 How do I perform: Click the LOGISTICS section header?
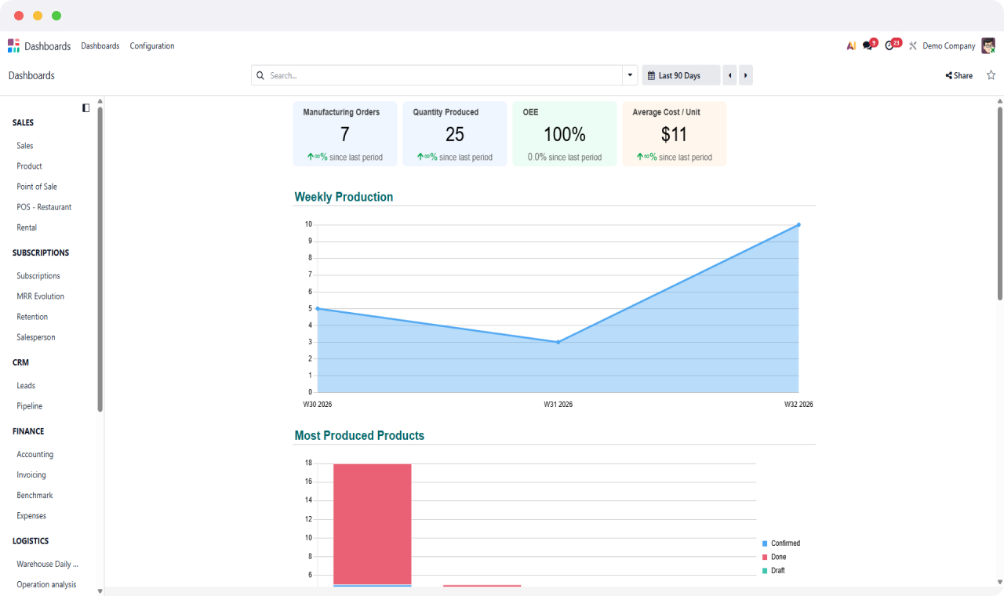point(31,541)
